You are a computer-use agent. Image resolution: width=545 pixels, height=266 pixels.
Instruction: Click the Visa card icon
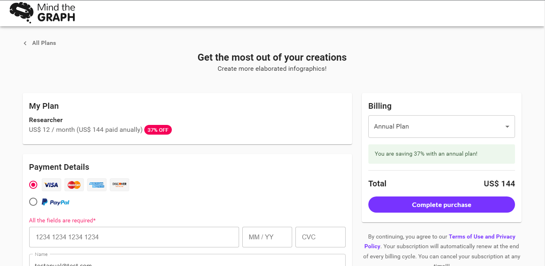pyautogui.click(x=51, y=185)
